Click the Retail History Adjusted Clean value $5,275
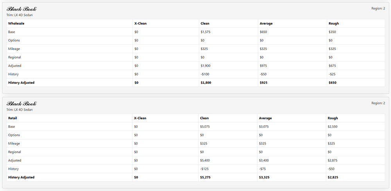Screen dimensions: 391x191 click(x=206, y=178)
